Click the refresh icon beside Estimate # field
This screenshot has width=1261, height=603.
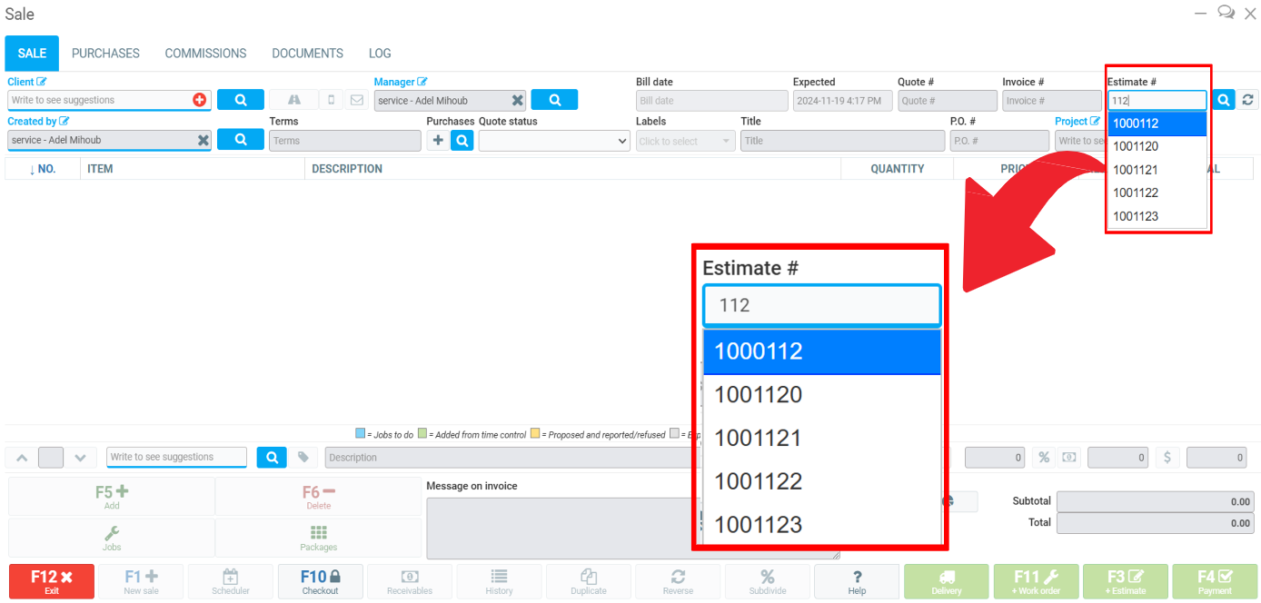pos(1248,100)
